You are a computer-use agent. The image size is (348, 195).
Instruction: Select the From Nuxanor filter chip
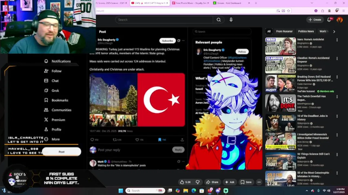pos(284,31)
